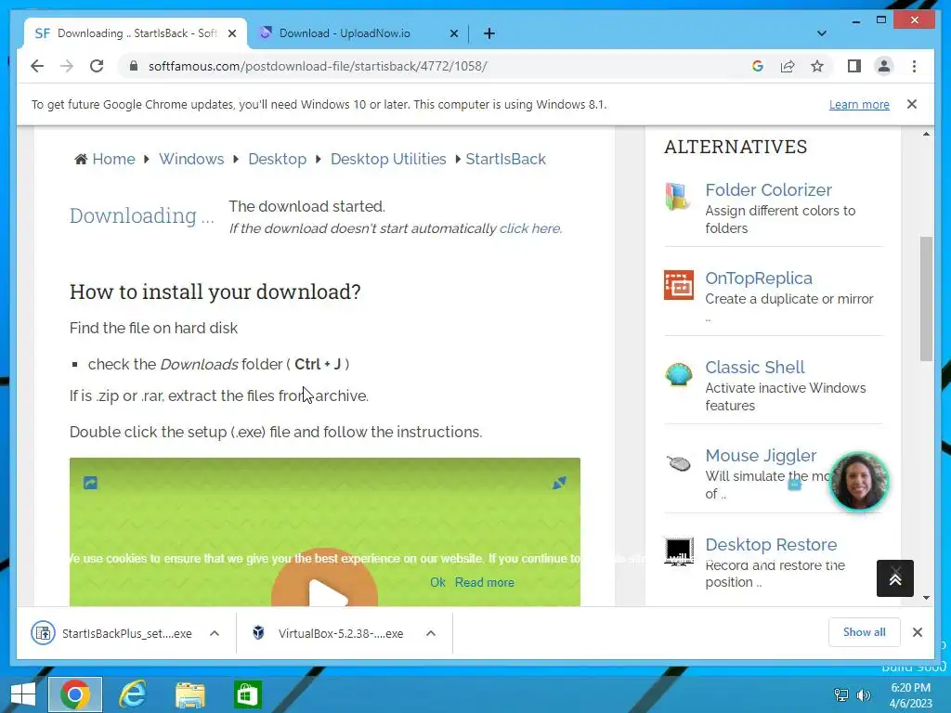Bookmark this page with star icon

click(x=817, y=66)
